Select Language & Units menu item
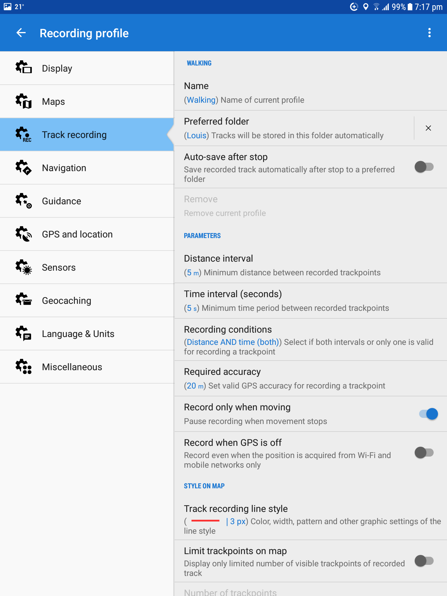 [x=87, y=334]
